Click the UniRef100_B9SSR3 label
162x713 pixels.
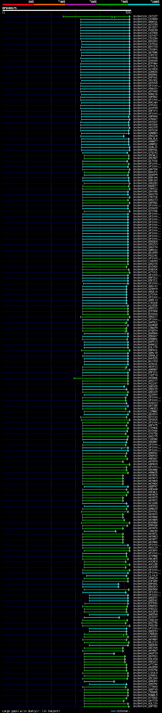point(145,41)
